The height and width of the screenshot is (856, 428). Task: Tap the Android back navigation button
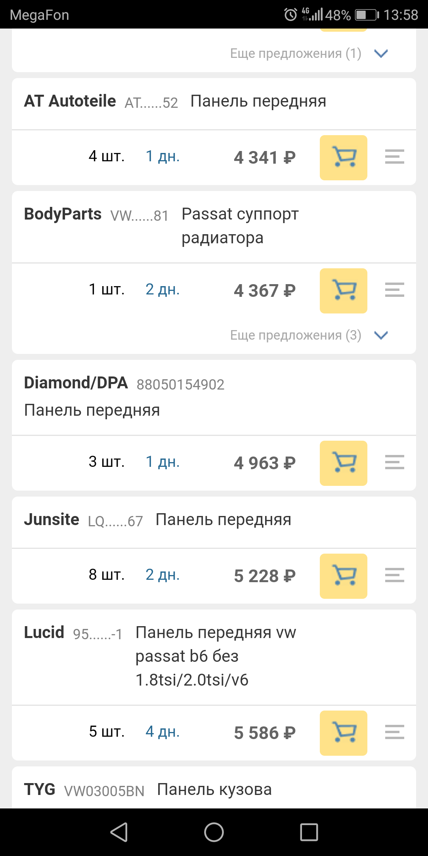pyautogui.click(x=119, y=832)
